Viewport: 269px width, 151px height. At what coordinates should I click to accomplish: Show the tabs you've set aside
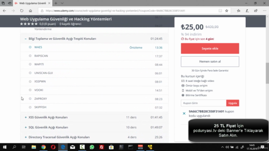(3, 3)
